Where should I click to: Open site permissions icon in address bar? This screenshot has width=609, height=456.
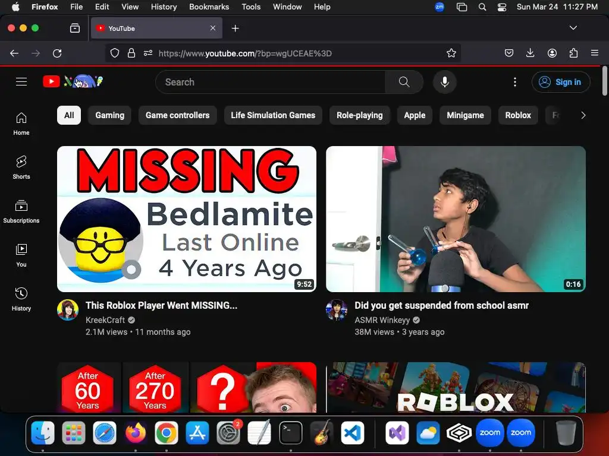pos(148,53)
